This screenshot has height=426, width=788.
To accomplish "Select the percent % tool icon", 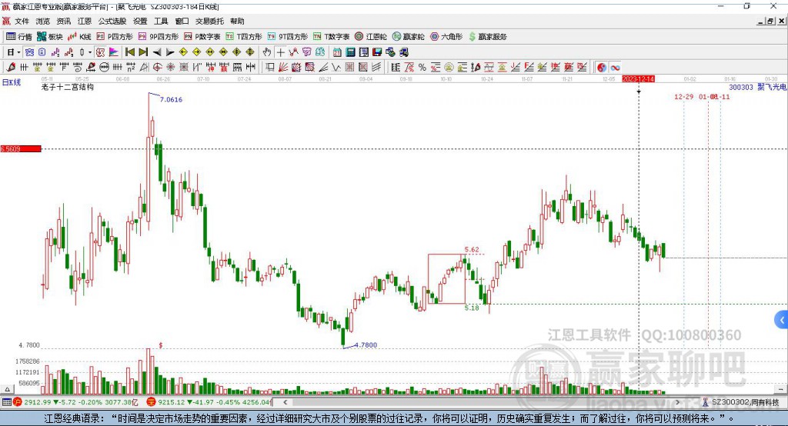I will pyautogui.click(x=422, y=68).
